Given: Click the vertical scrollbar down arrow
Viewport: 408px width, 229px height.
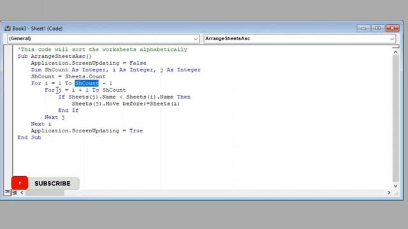Looking at the screenshot, I should pyautogui.click(x=395, y=186).
